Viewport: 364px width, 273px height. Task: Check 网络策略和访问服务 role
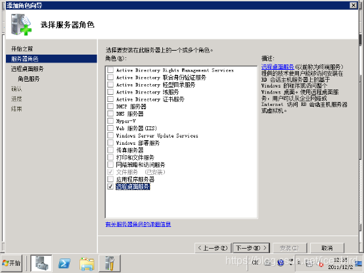pos(110,164)
